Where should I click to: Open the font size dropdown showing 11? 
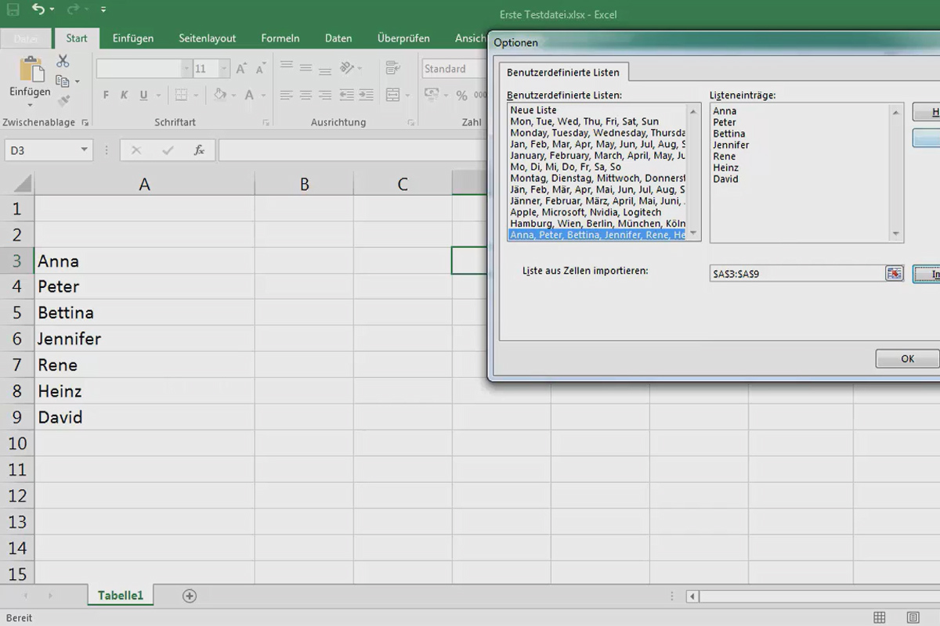point(225,69)
